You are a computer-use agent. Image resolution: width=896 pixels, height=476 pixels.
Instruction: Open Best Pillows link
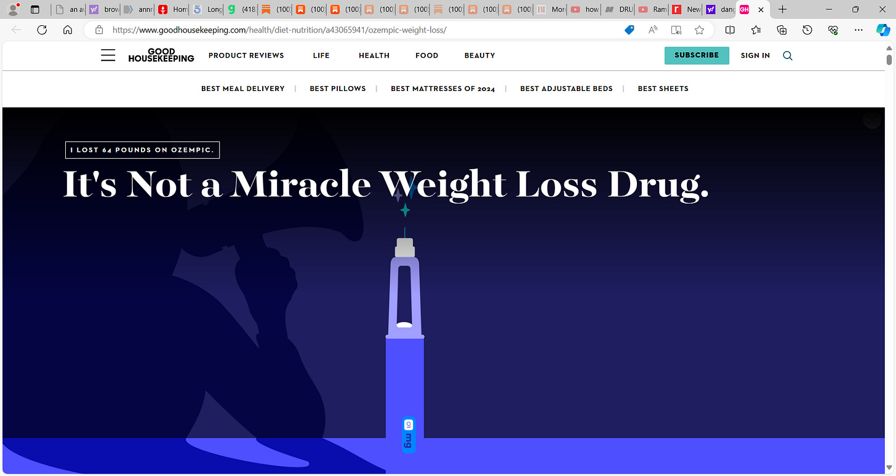338,89
